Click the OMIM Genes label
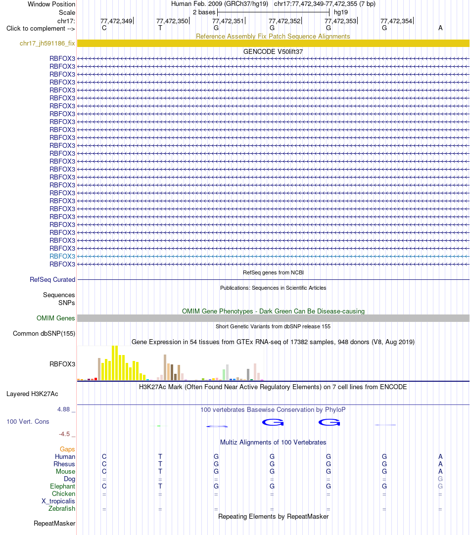This screenshot has width=470, height=535. (55, 318)
